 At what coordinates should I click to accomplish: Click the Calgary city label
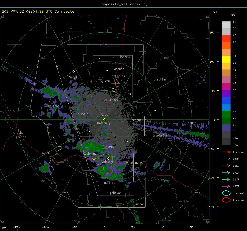click(x=107, y=162)
